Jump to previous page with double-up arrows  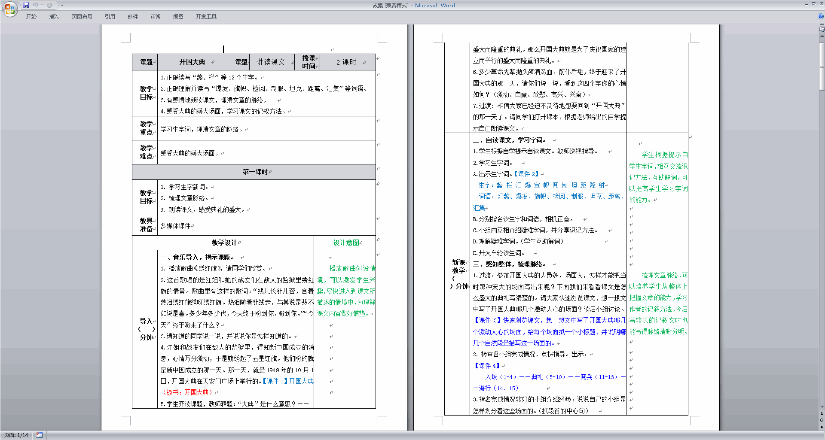[822, 414]
